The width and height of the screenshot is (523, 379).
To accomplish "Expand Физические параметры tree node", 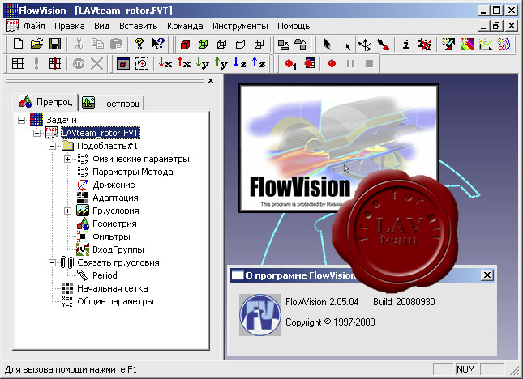I will coord(67,160).
